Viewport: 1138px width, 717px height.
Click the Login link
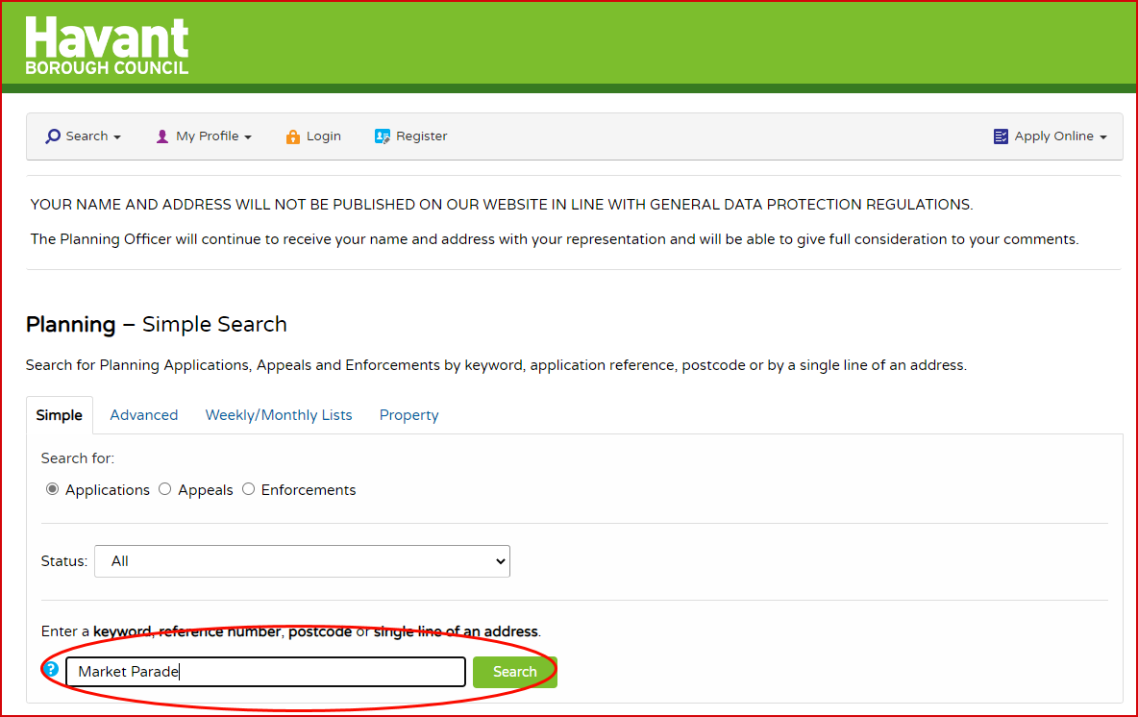pyautogui.click(x=324, y=136)
